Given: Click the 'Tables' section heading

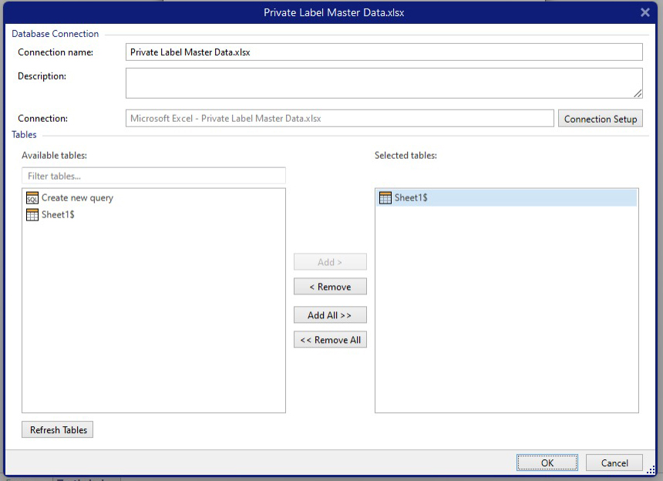Looking at the screenshot, I should coord(24,134).
